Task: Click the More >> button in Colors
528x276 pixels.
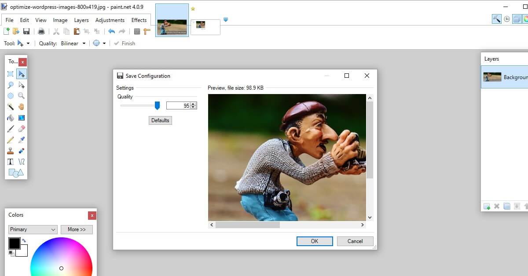Action: click(77, 229)
